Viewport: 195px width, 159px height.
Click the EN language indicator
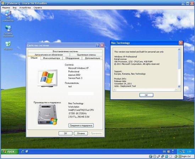[164, 152]
